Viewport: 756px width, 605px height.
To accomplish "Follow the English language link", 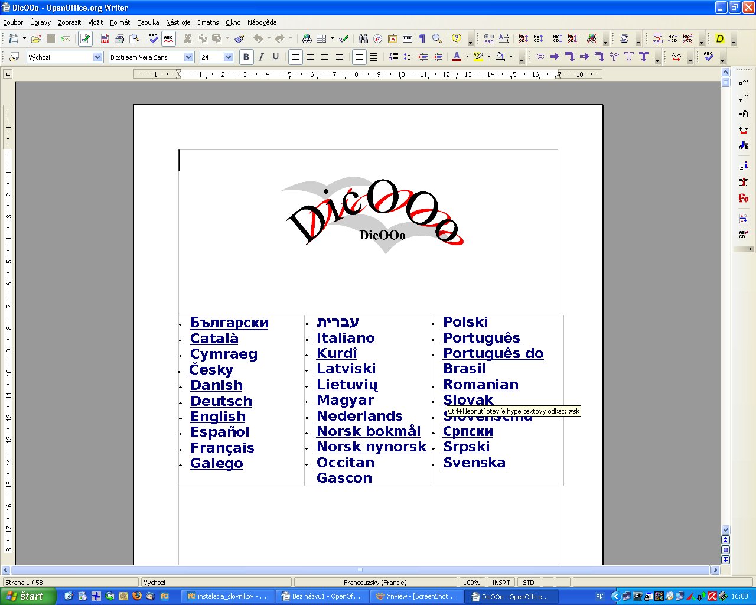I will click(218, 417).
